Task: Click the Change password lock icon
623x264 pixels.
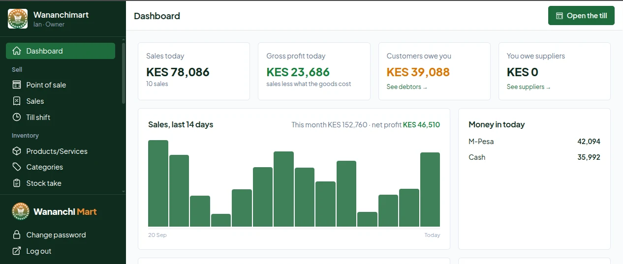Action: pos(17,235)
